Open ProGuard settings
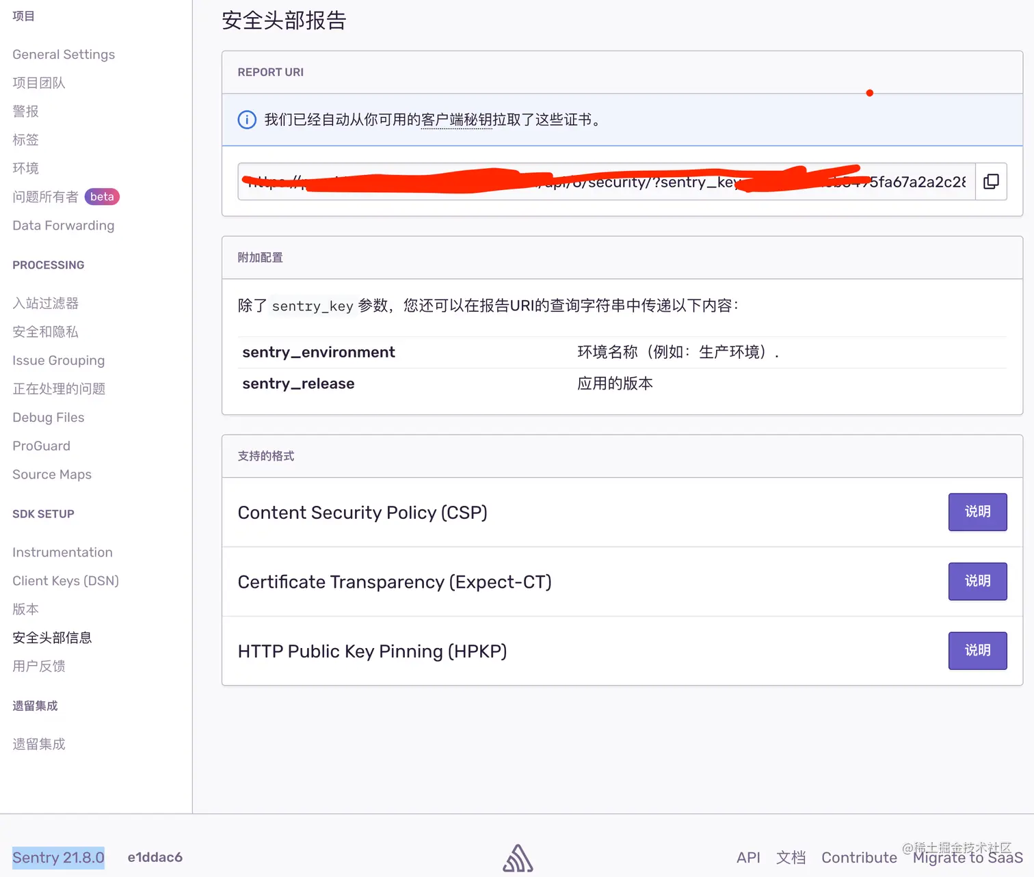Image resolution: width=1034 pixels, height=877 pixels. pyautogui.click(x=42, y=446)
